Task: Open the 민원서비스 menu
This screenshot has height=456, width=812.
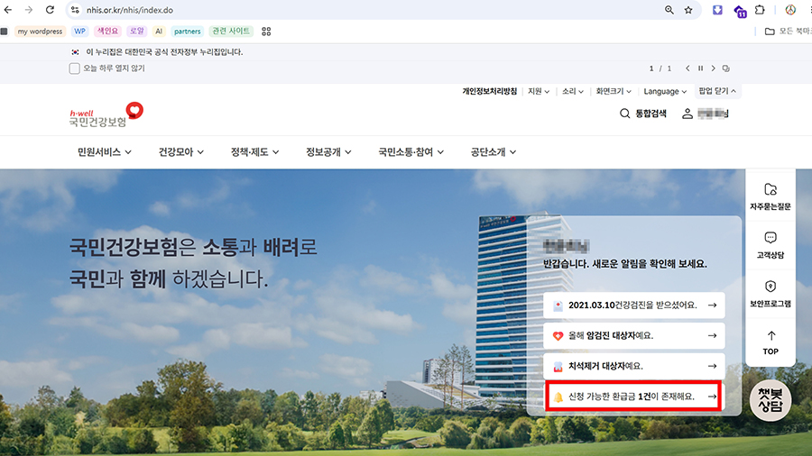Action: [104, 152]
